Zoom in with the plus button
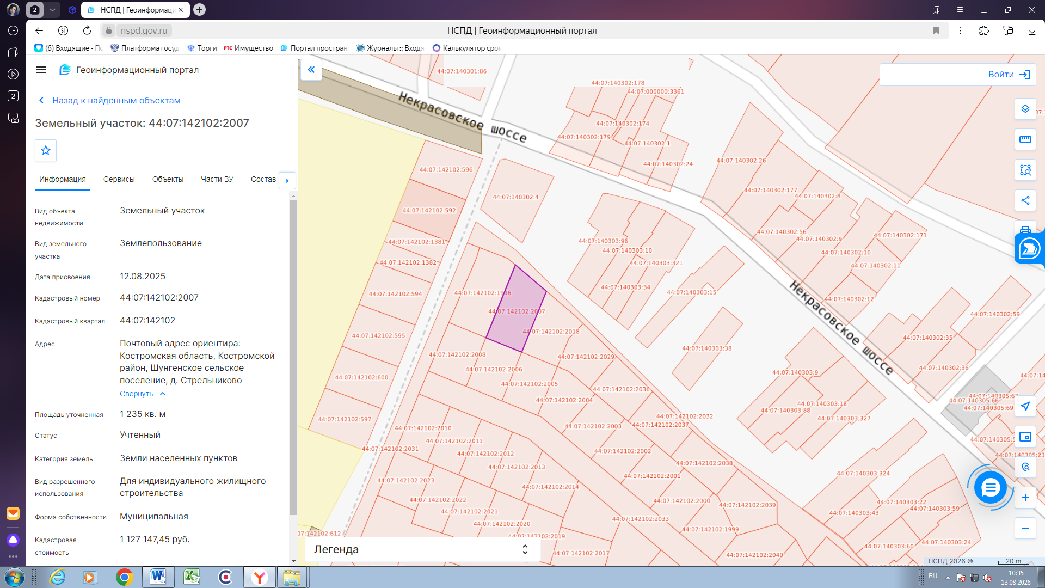The height and width of the screenshot is (588, 1045). pos(1025,498)
